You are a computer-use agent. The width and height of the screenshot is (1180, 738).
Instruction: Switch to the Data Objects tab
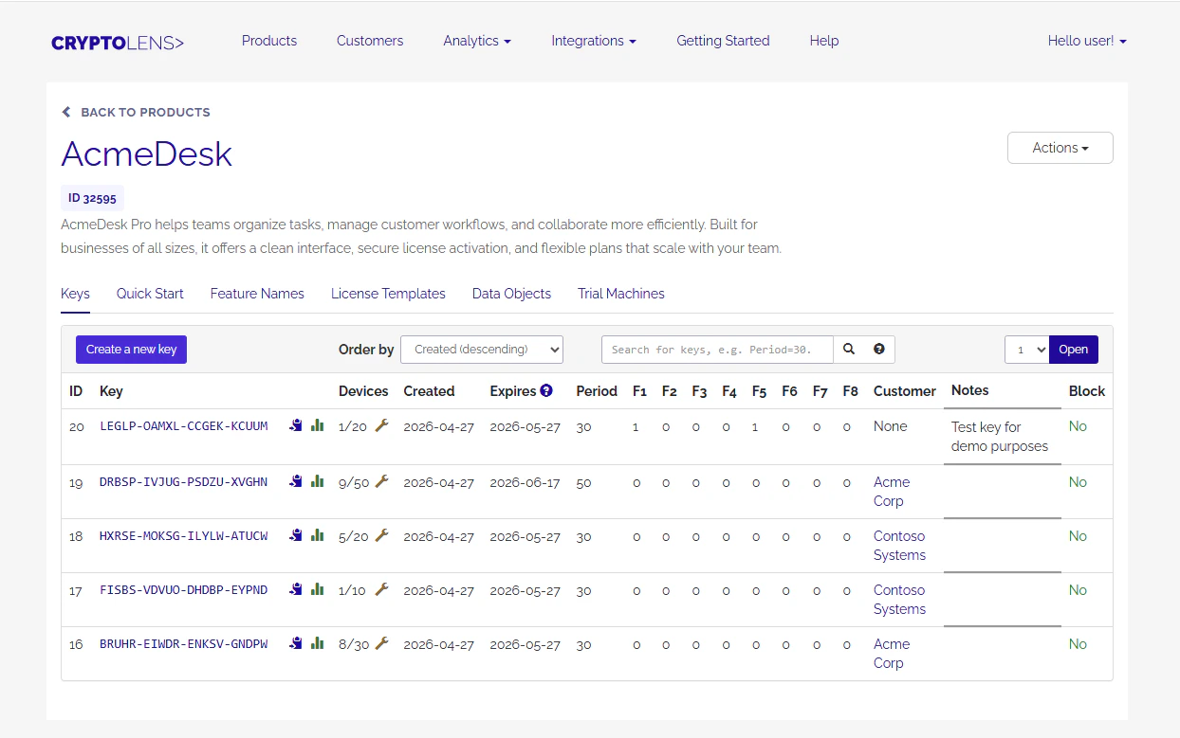click(x=511, y=294)
